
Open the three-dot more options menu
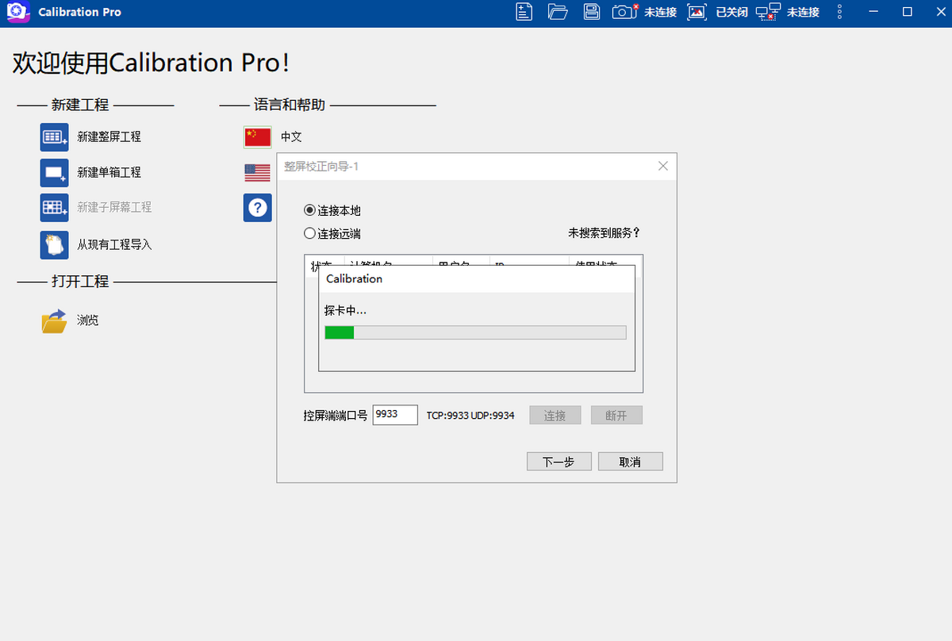[840, 12]
